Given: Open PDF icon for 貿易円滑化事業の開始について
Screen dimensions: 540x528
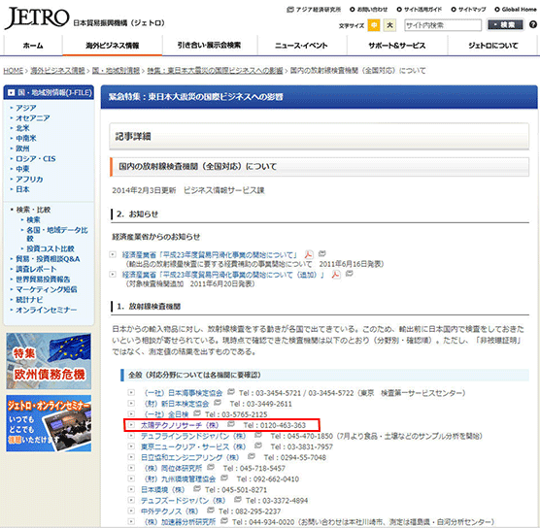Looking at the screenshot, I should (x=309, y=254).
